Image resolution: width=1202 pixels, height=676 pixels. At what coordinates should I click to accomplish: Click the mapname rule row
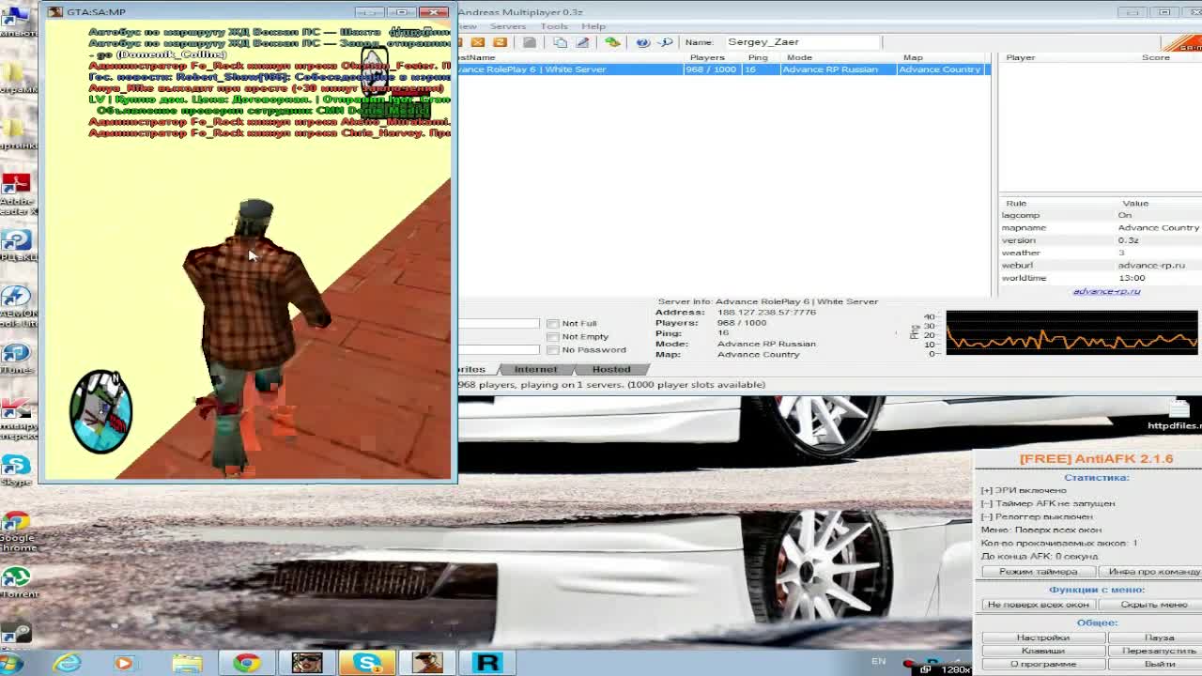coord(1101,228)
